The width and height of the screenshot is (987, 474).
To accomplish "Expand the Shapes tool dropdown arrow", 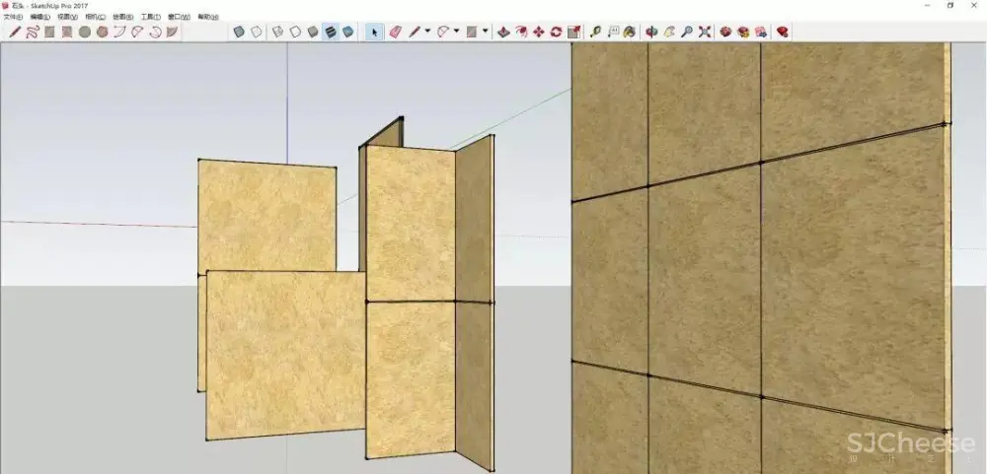I will tap(485, 32).
